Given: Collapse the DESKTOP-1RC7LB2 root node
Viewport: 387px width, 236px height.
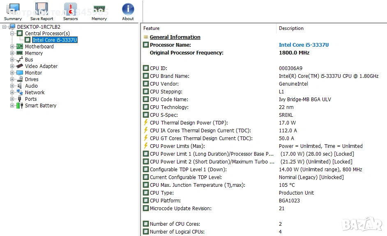Looking at the screenshot, I should pos(5,27).
